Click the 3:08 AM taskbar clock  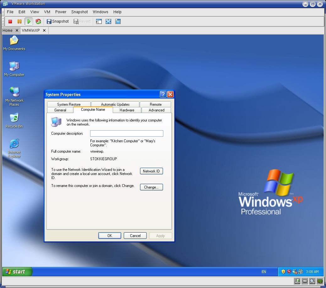click(x=312, y=272)
